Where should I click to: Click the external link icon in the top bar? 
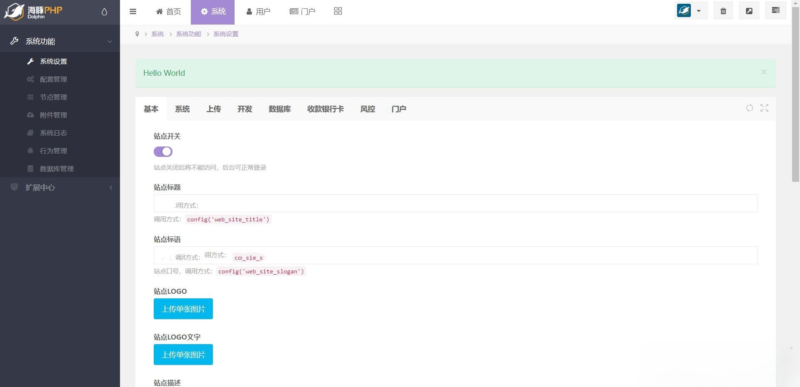pos(749,10)
